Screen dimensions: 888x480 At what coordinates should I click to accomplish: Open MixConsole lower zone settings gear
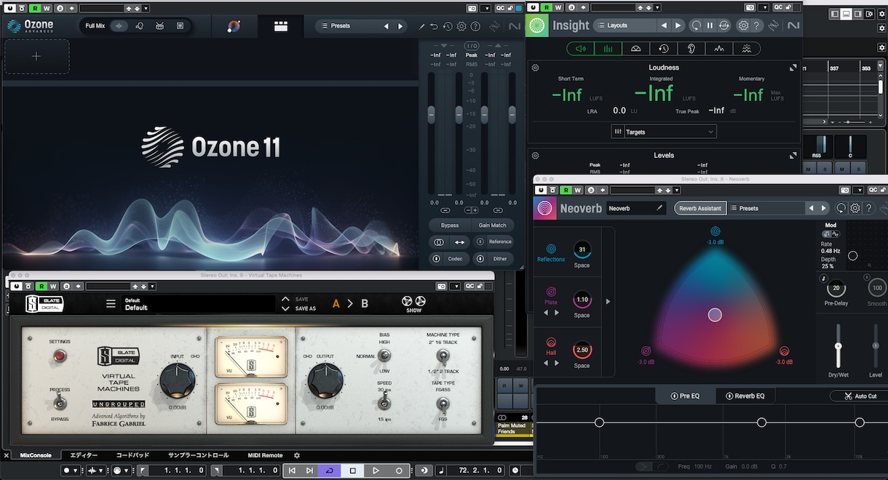pos(296,455)
